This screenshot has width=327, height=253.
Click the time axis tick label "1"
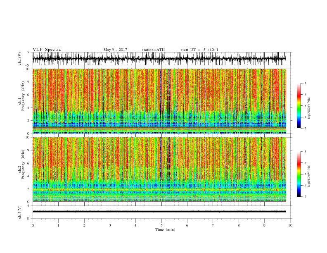tap(58, 225)
